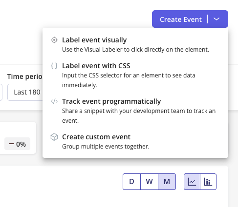Click 'Group multiple events together.' text
Viewport: 238px width, 207px height.
click(x=106, y=147)
